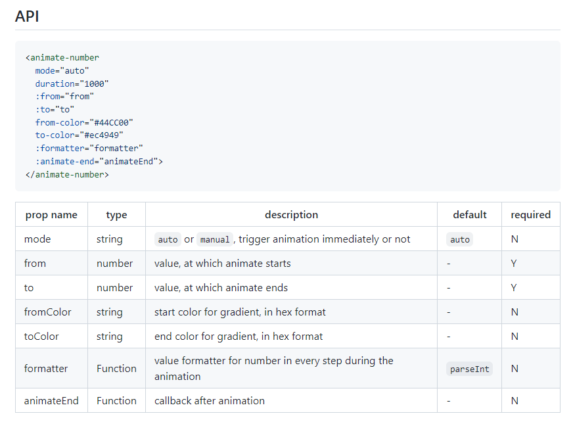Click the "formatter" prop name cell
This screenshot has width=573, height=422.
click(46, 369)
